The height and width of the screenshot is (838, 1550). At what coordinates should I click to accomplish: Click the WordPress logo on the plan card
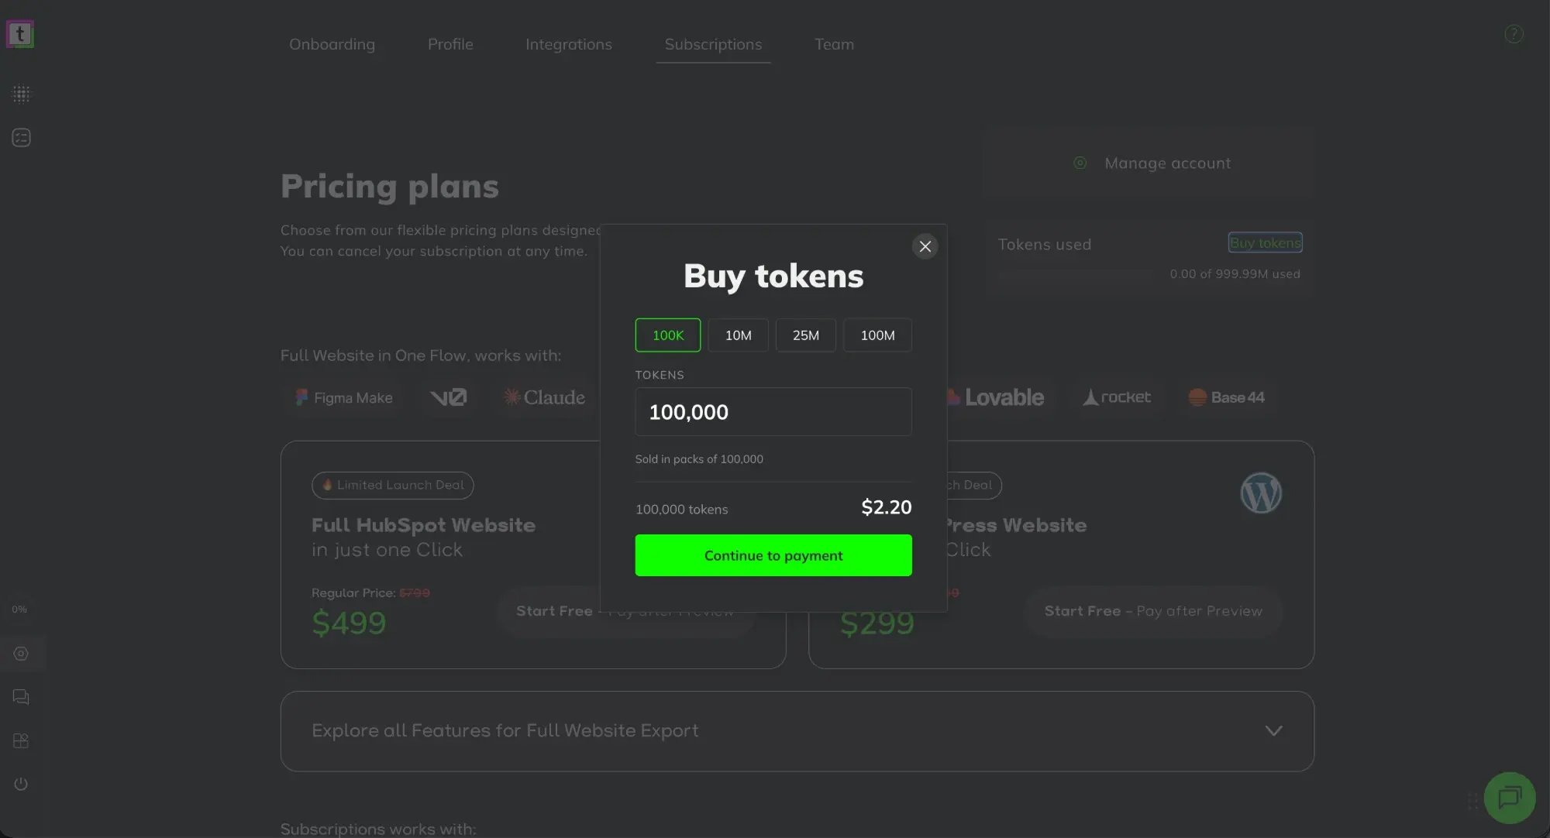[1261, 493]
